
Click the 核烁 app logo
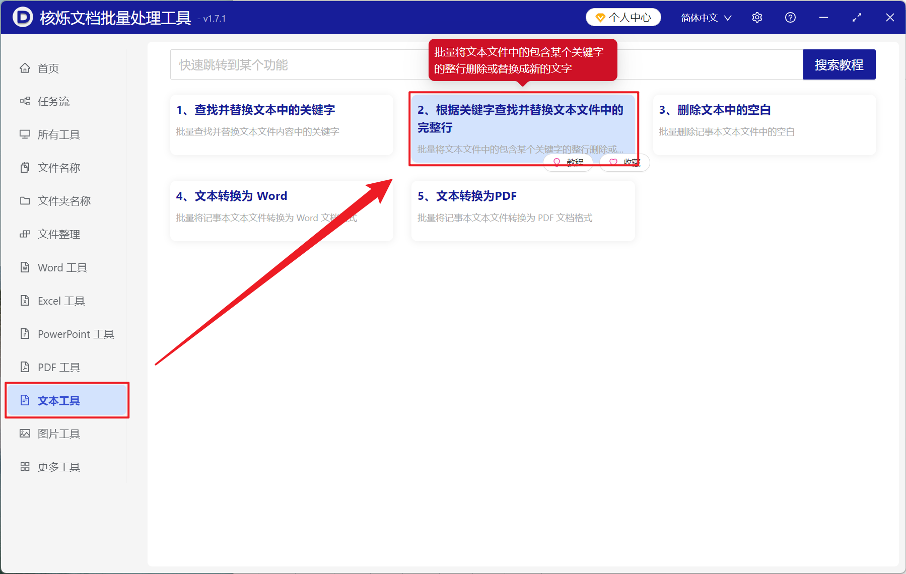[x=22, y=17]
